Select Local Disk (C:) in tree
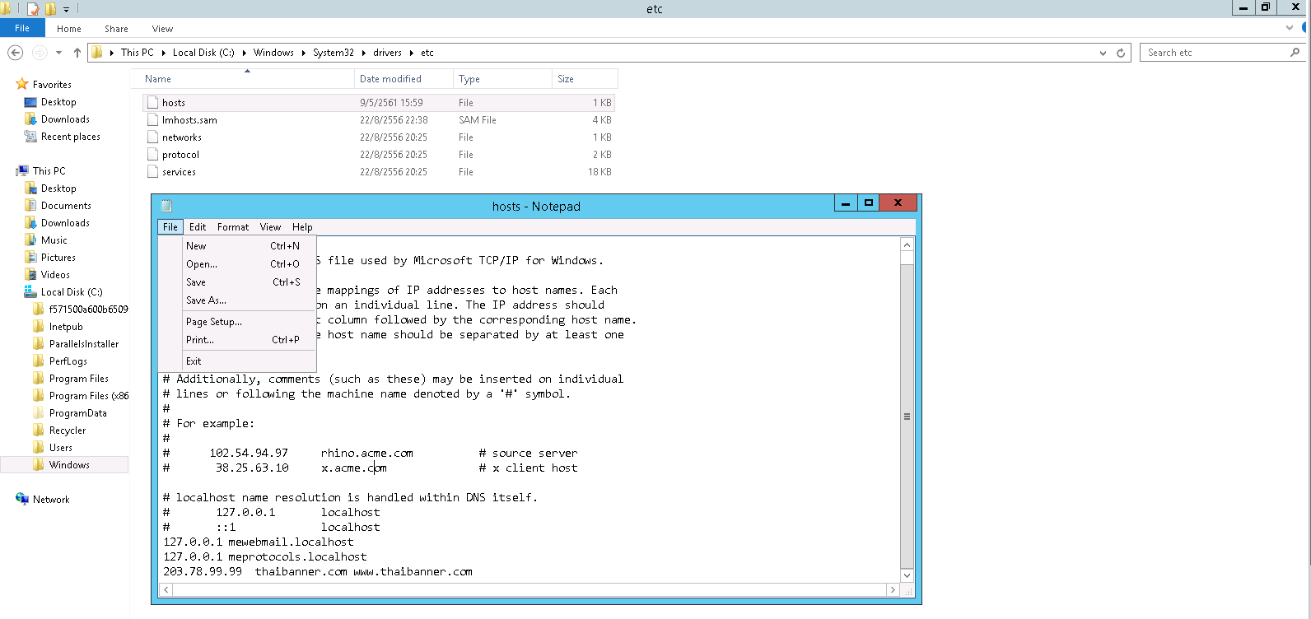The width and height of the screenshot is (1311, 619). pos(72,292)
